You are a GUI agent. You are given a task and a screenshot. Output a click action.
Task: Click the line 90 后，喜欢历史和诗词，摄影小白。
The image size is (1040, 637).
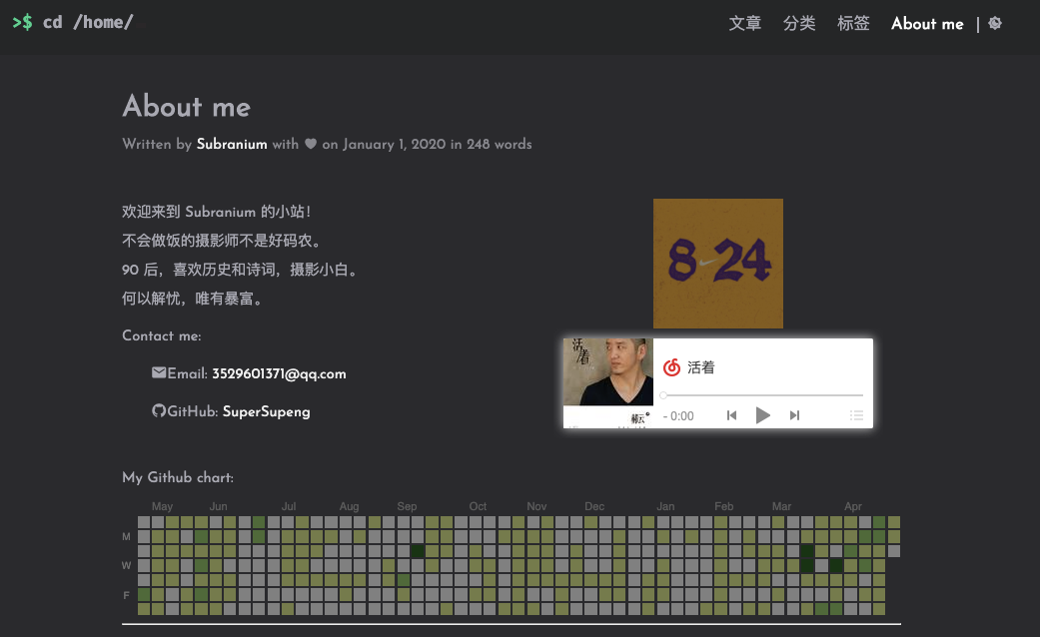[242, 270]
